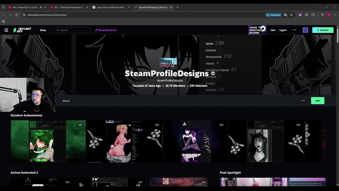
Task: Click the browser forward arrow
Action: click(10, 15)
